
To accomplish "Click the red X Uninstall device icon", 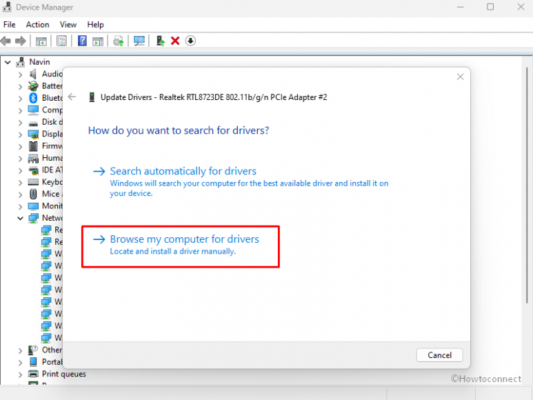I will [175, 41].
